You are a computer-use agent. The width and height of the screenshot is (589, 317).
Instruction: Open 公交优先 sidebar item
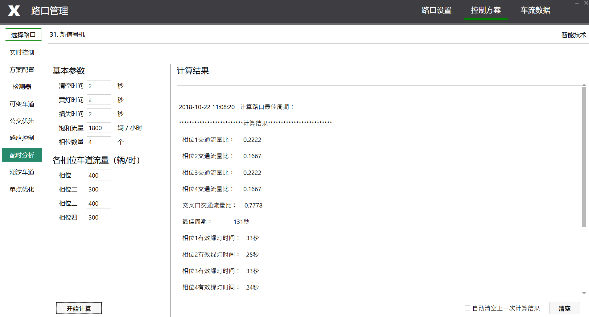point(22,121)
